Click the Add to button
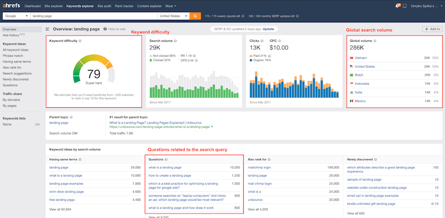Viewport: 445px width, 218px height. (x=432, y=29)
